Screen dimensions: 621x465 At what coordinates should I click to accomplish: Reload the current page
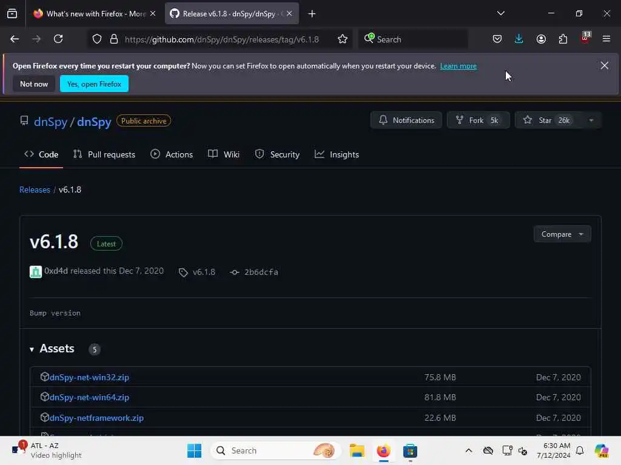pos(58,39)
